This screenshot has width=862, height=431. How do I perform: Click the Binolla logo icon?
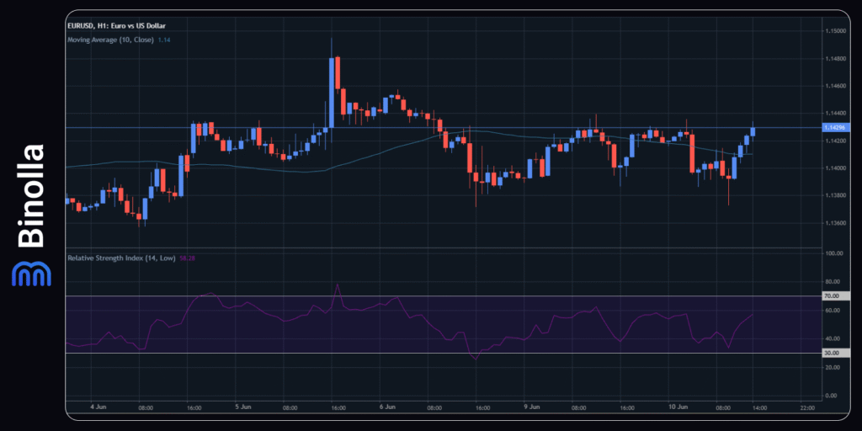[30, 274]
